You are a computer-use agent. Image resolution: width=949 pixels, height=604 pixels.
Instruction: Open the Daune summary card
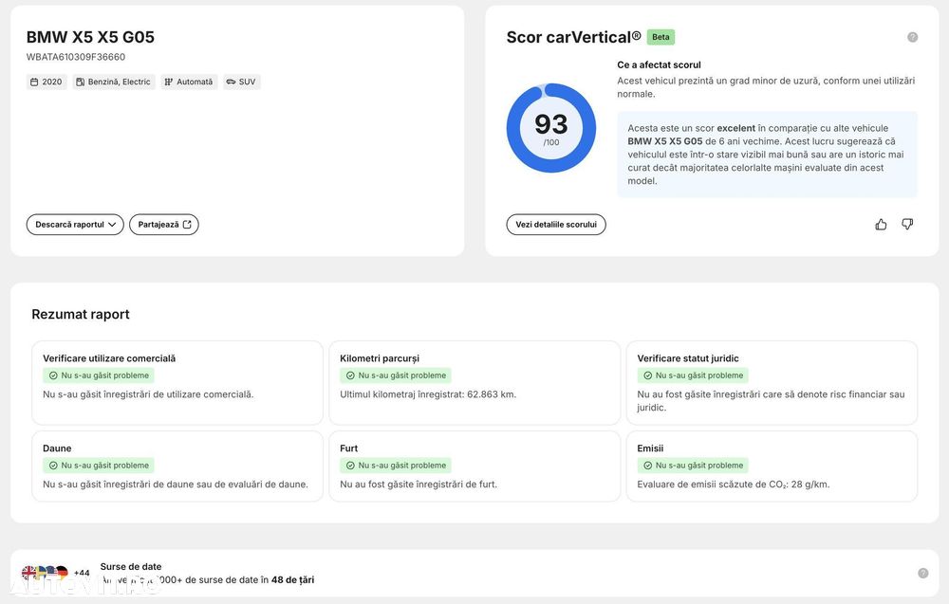(177, 467)
